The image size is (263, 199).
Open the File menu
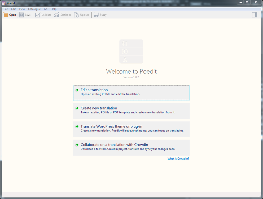click(6, 9)
